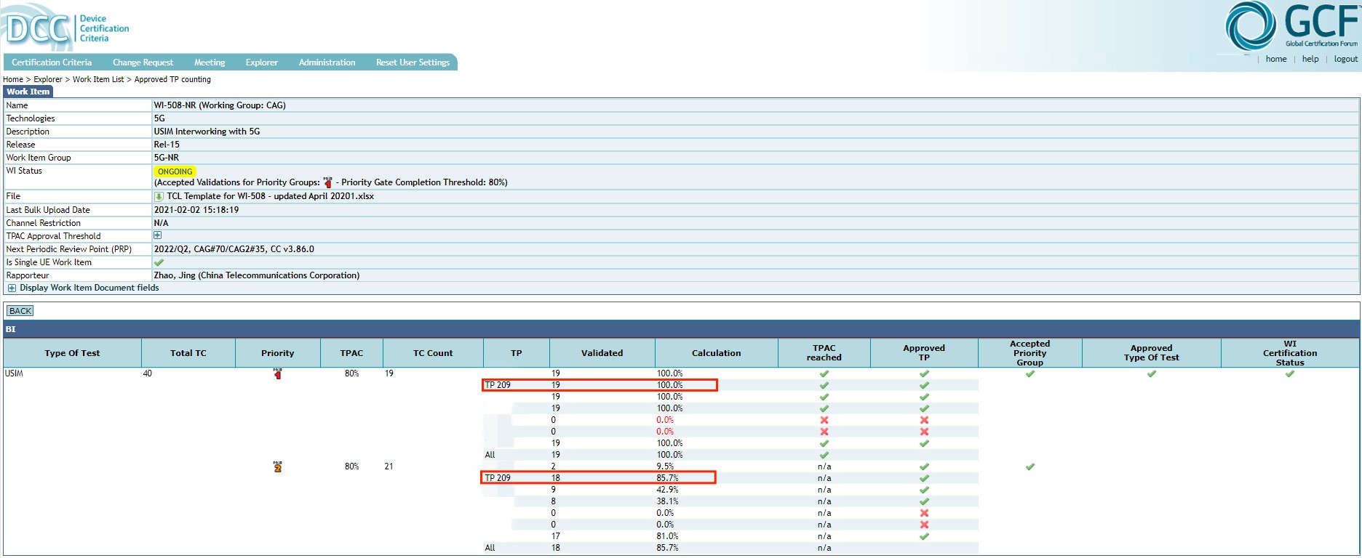
Task: Click the Priority 2 icon in table
Action: [277, 466]
